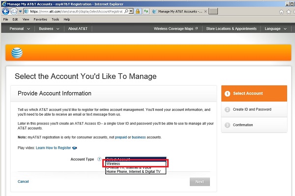The height and width of the screenshot is (196, 295).
Task: Click the Account Type help question icon
Action: click(99, 159)
